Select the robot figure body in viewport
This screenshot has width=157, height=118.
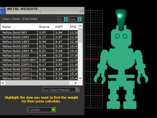click(x=121, y=61)
